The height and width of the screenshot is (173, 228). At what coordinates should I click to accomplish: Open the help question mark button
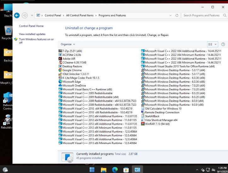pos(223,44)
